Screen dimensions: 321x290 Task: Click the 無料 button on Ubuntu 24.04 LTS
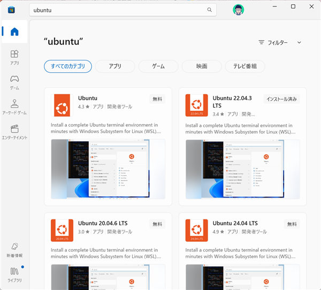point(292,224)
